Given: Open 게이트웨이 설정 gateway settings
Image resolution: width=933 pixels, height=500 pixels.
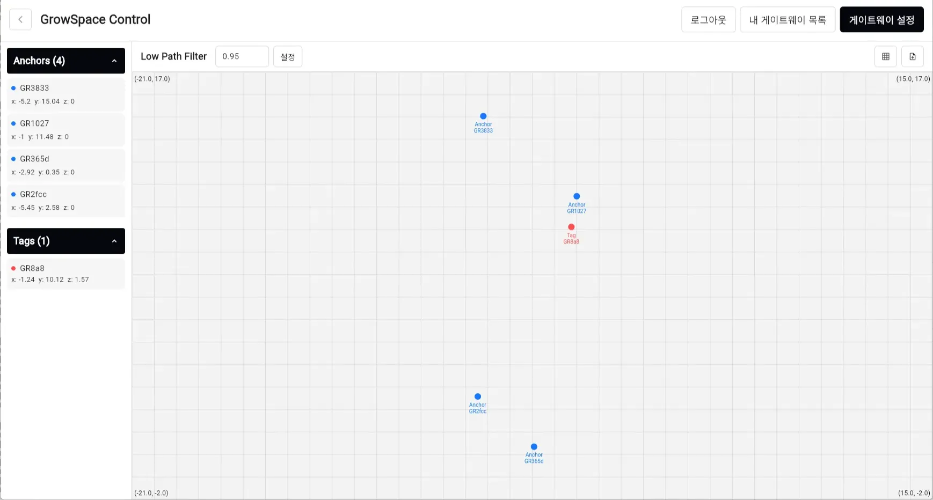Looking at the screenshot, I should pyautogui.click(x=881, y=20).
